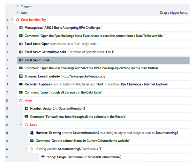The image size is (195, 166).
Task: Collapse the Error handler Try block
Action: coord(12,20)
